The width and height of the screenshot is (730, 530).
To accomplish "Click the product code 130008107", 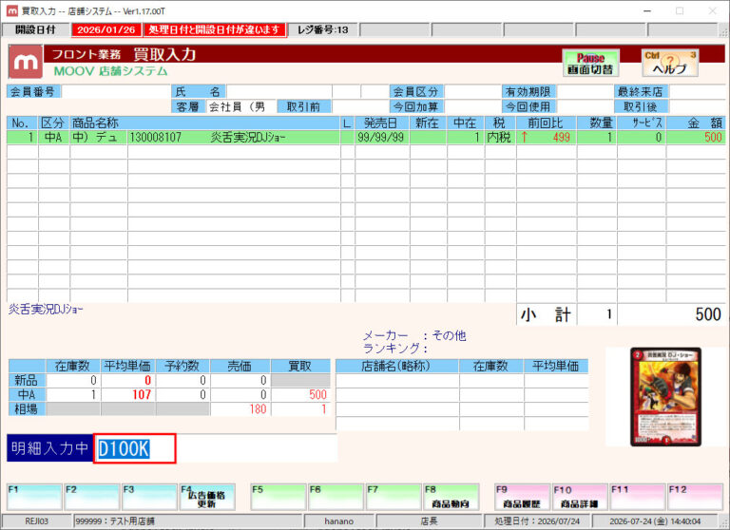I will click(x=155, y=138).
